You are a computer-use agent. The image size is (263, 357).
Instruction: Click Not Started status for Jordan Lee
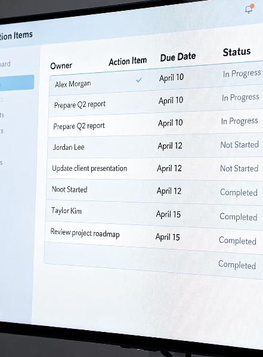pyautogui.click(x=239, y=144)
